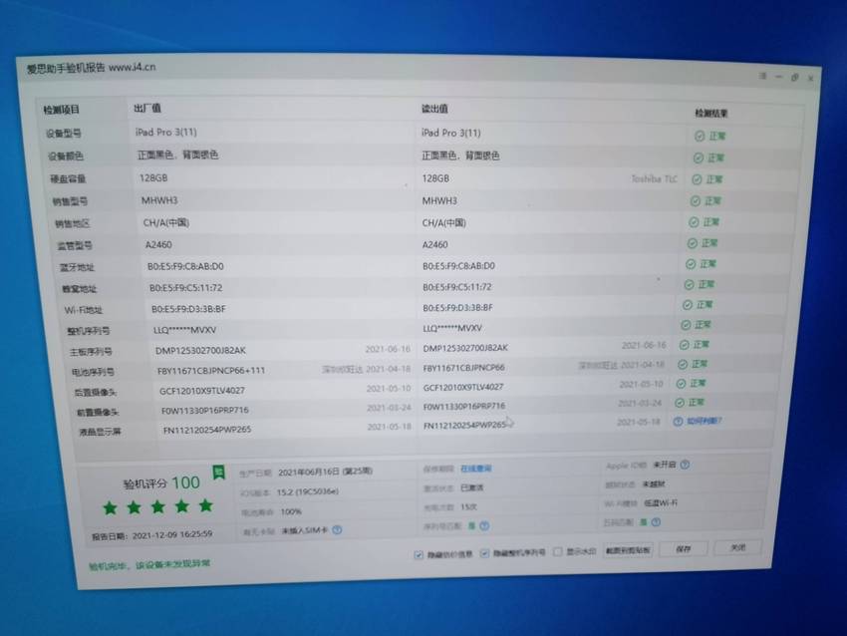
Task: Click the green check icon in 设备颜色 row
Action: click(698, 158)
